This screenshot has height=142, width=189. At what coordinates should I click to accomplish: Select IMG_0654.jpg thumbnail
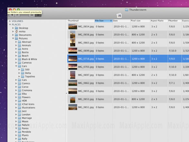73,26
